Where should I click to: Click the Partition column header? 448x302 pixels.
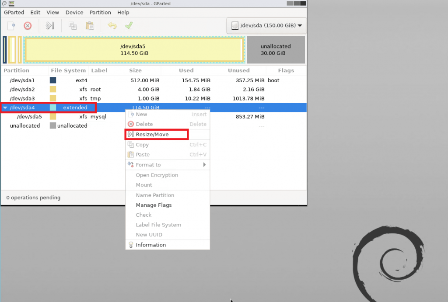pyautogui.click(x=17, y=70)
